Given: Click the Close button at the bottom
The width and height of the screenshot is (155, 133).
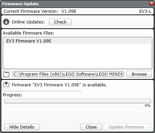Looking at the screenshot, I should click(x=91, y=127).
